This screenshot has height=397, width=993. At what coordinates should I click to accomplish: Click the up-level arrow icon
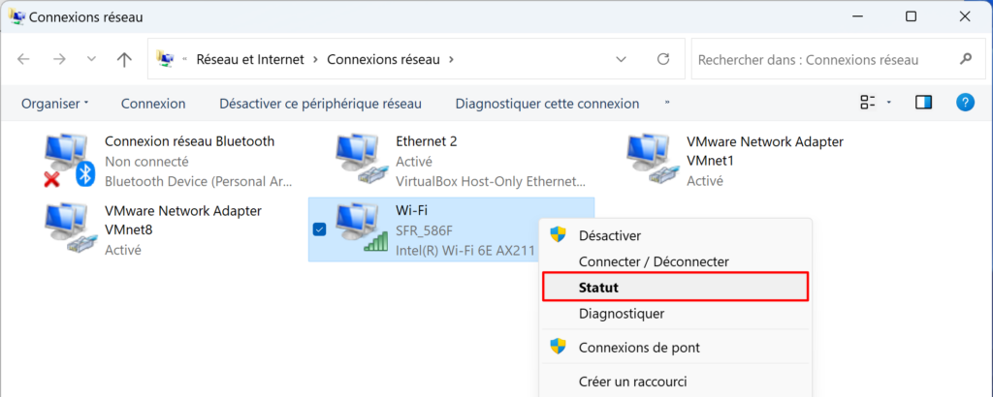[124, 59]
